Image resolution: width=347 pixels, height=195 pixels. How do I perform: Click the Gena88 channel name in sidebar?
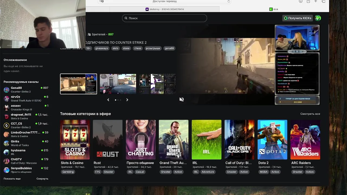pyautogui.click(x=16, y=88)
